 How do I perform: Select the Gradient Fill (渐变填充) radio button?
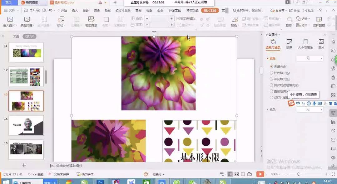pyautogui.click(x=271, y=79)
